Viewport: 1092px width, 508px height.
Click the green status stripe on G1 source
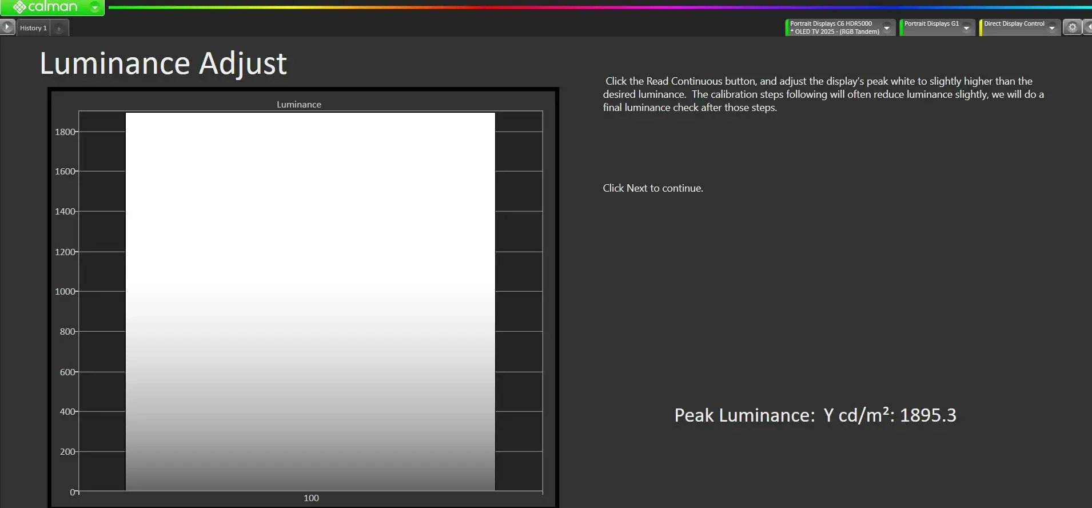901,27
